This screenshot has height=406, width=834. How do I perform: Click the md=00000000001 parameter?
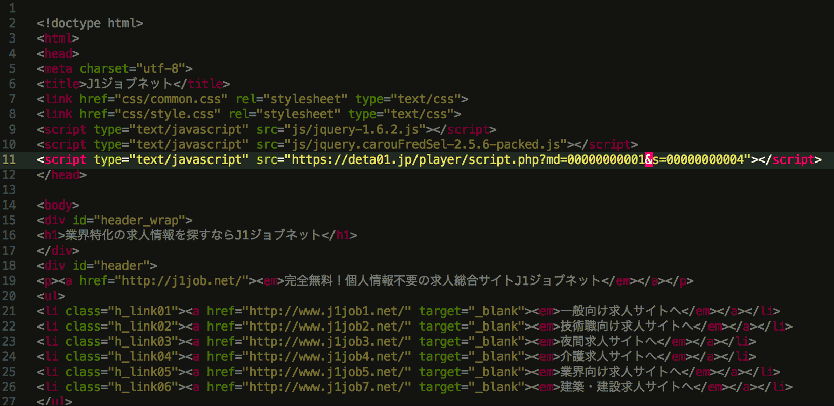click(x=595, y=159)
